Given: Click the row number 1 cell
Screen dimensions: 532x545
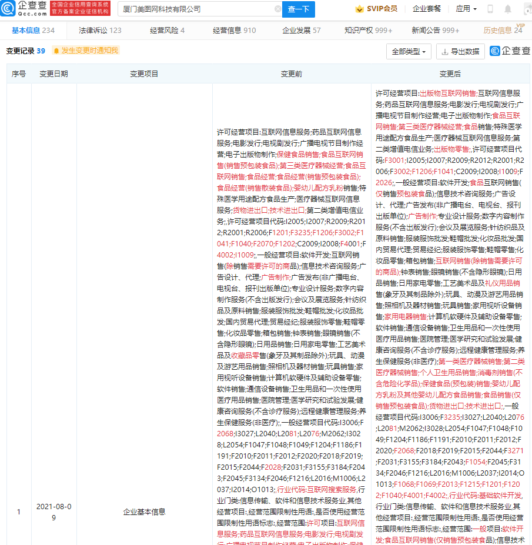Looking at the screenshot, I should coord(19,512).
